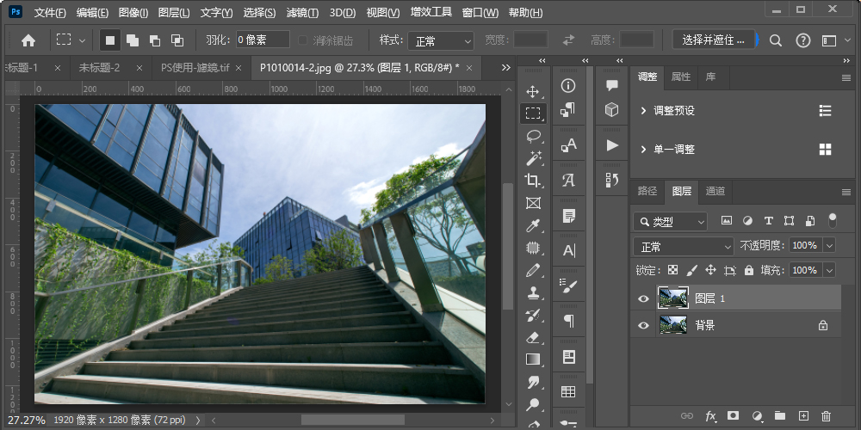
Task: Switch to the 通道 tab
Action: (x=715, y=191)
